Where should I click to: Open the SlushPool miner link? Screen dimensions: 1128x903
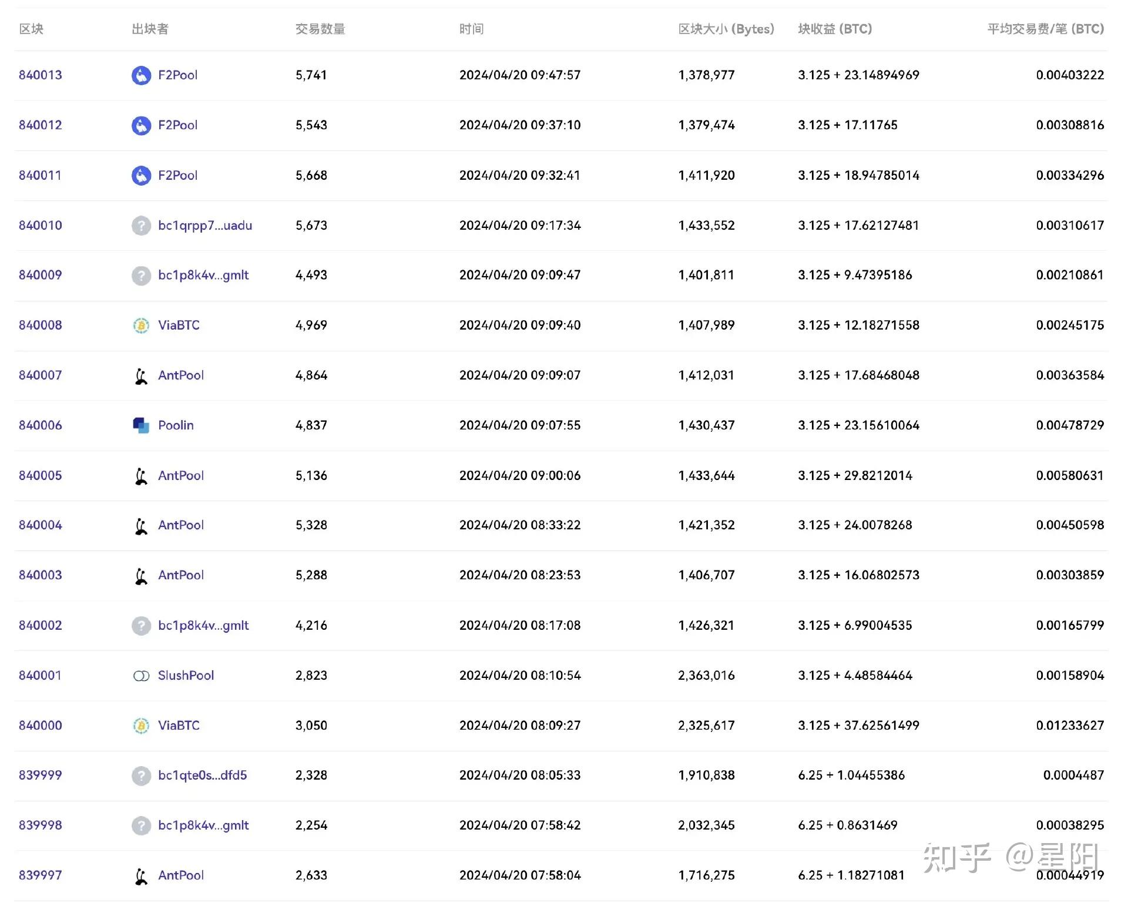coord(186,676)
